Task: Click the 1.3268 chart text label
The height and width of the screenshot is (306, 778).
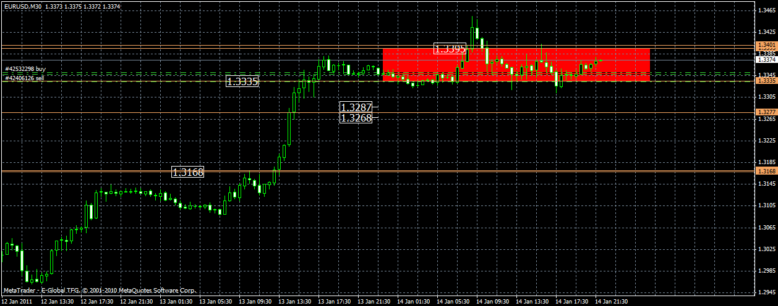Action: pyautogui.click(x=356, y=118)
